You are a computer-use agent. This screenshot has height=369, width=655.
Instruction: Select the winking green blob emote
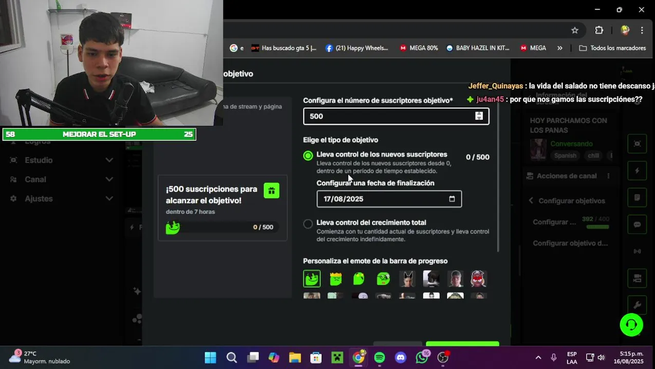(x=312, y=278)
